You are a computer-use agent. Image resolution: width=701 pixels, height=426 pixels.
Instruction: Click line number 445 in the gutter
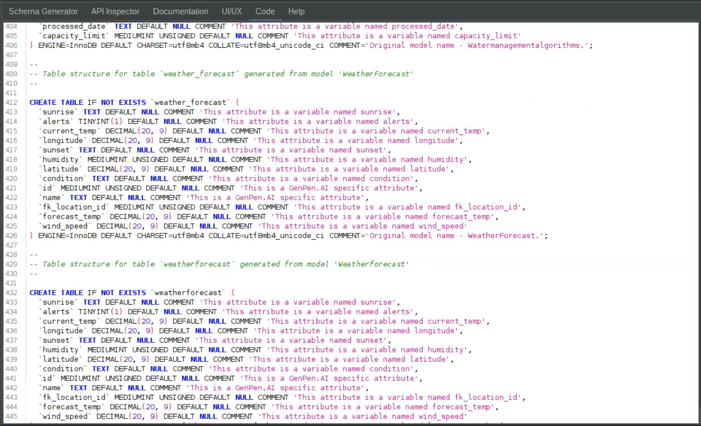coord(11,416)
